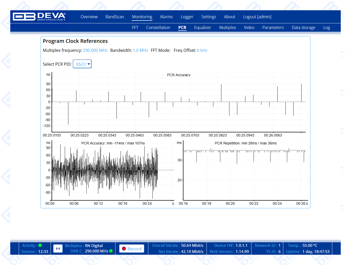Image resolution: width=351 pixels, height=265 pixels.
Task: Open the Data storage tab
Action: pos(303,28)
